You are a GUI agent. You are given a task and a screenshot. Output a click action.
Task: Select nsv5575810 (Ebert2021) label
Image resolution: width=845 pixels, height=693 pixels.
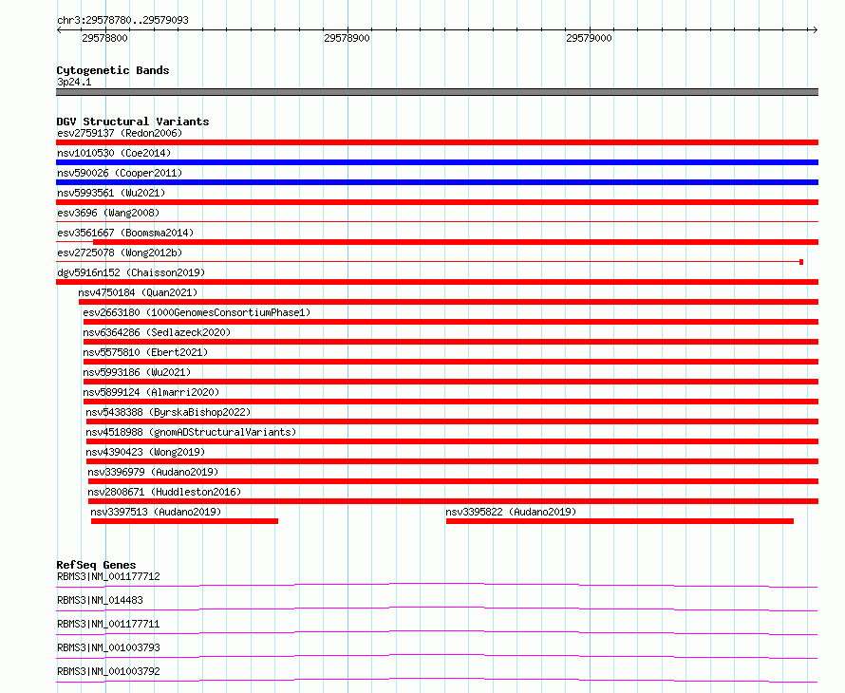(145, 352)
